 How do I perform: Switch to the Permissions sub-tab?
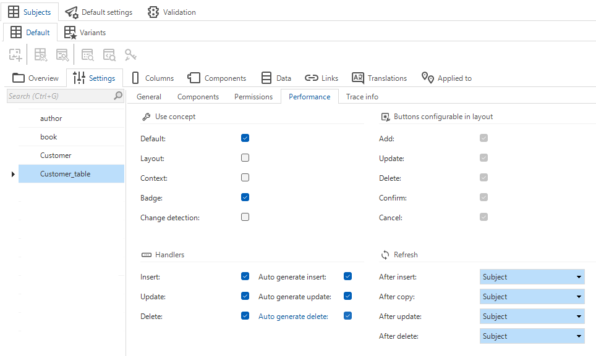coord(253,96)
